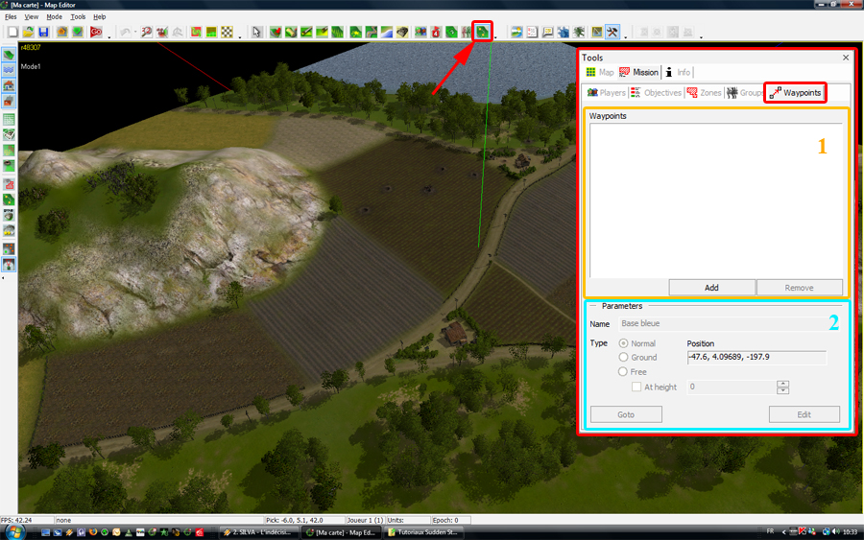Click the red Go flag toolbar button
Screen dimensions: 864x540
tap(96, 32)
